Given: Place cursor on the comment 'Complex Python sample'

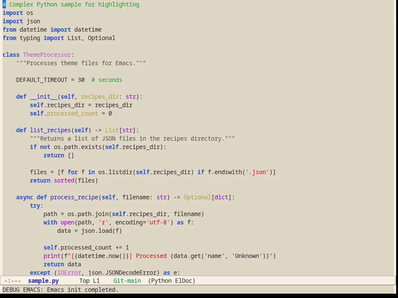Looking at the screenshot, I should 45,5.
